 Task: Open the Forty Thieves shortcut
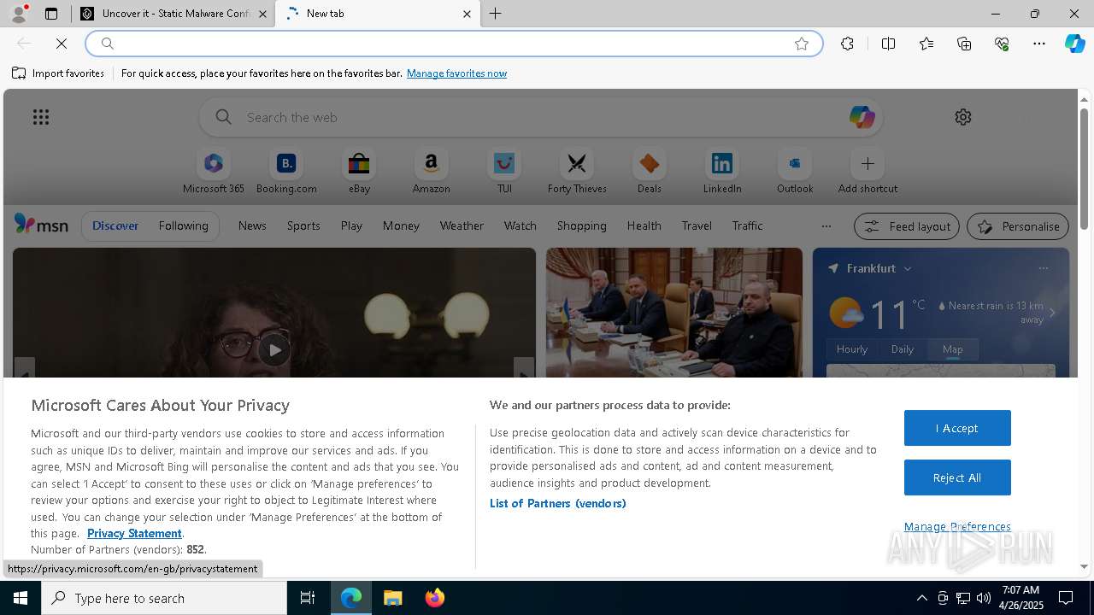click(577, 172)
